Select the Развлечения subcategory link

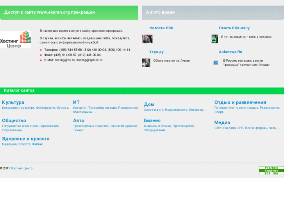coord(269,108)
